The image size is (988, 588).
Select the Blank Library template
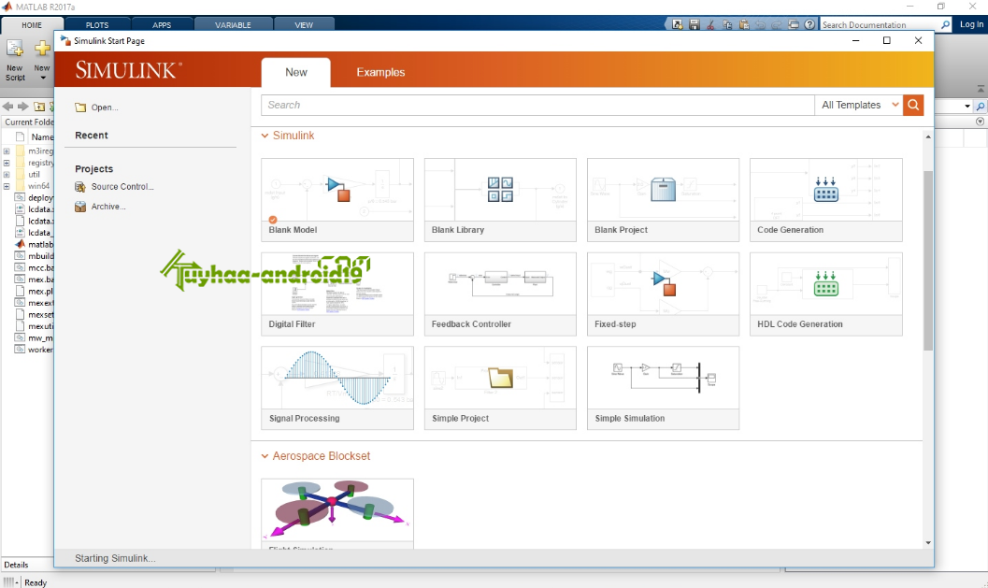coord(500,200)
